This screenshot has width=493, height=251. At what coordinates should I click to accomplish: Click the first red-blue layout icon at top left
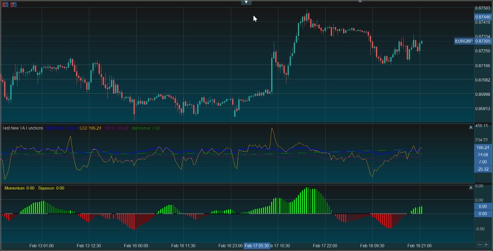point(5,5)
